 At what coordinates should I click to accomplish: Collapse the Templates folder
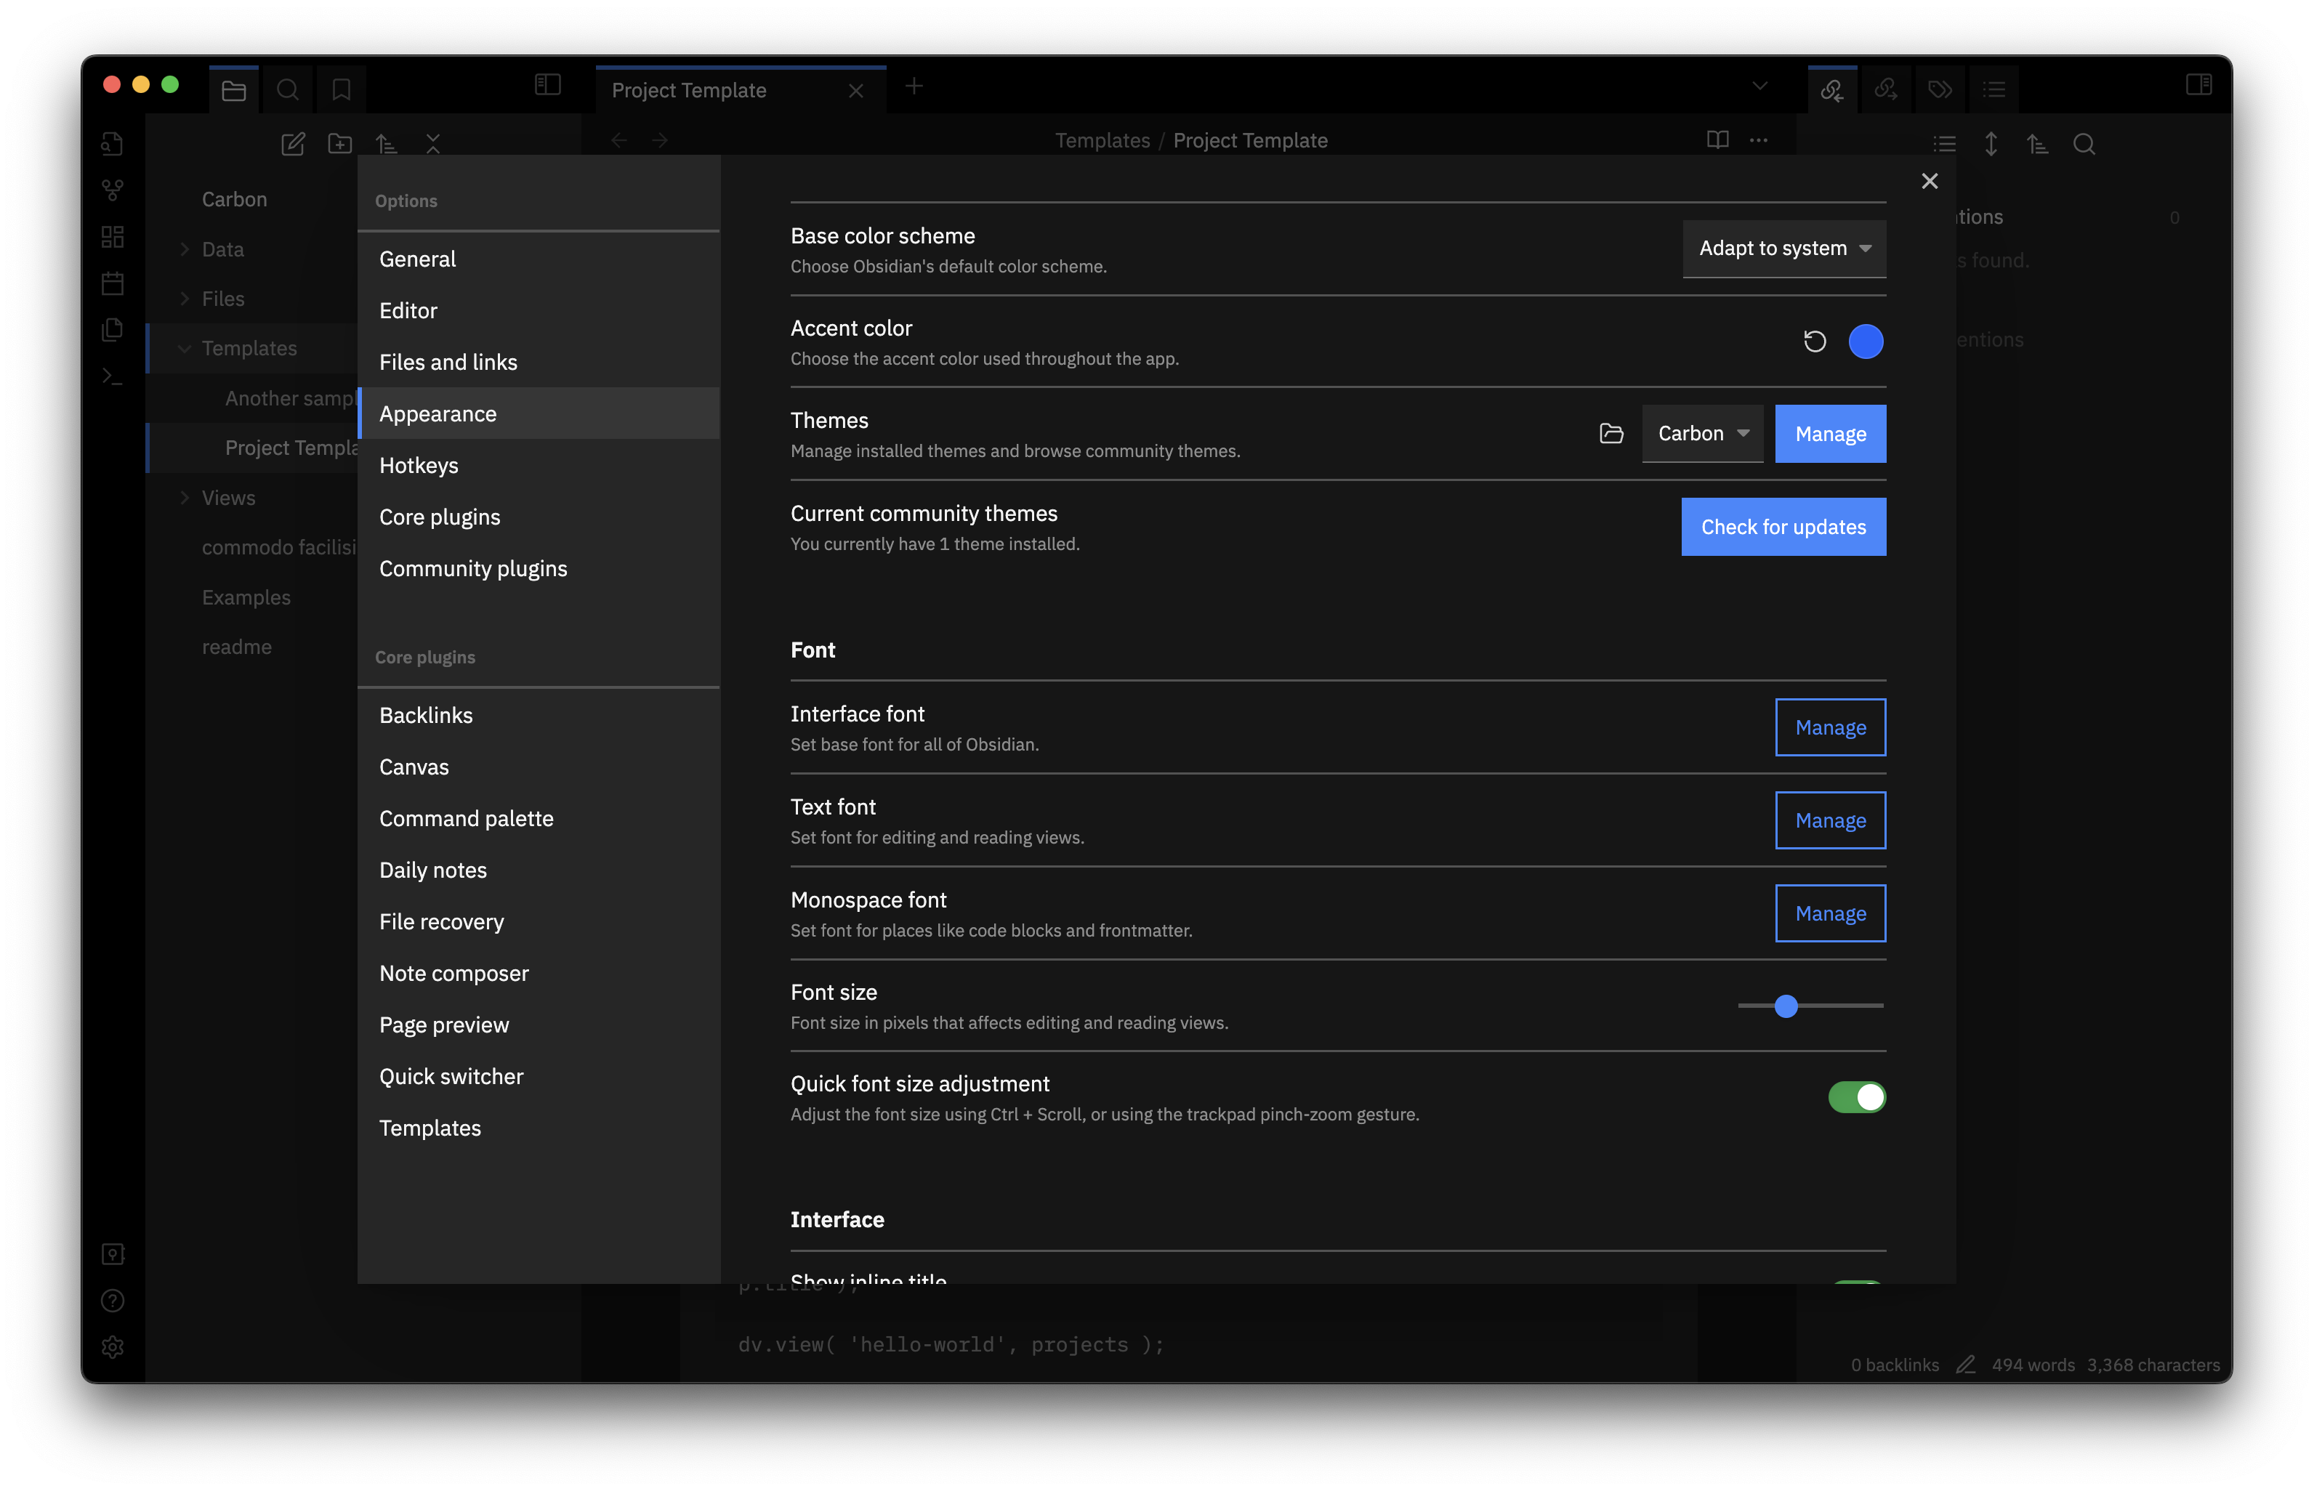pyautogui.click(x=185, y=349)
